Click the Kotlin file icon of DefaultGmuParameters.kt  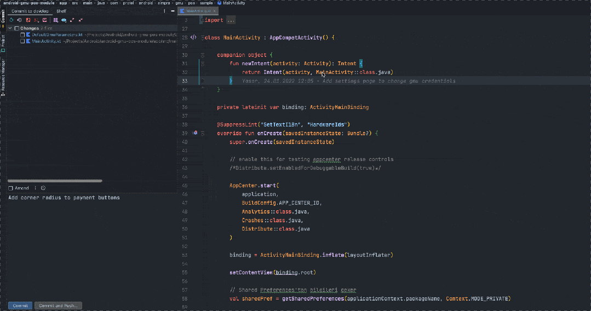pos(28,34)
